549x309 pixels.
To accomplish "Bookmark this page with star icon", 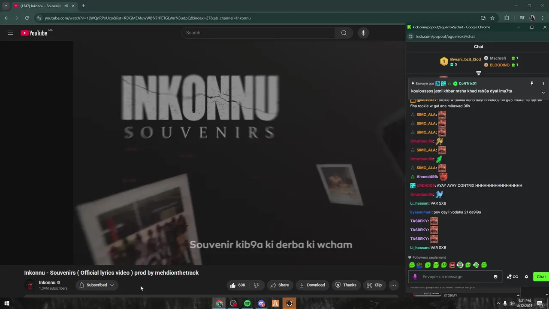I will pyautogui.click(x=492, y=18).
